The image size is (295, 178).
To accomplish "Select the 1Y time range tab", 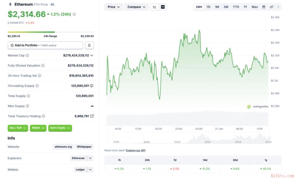I will 245,7.
